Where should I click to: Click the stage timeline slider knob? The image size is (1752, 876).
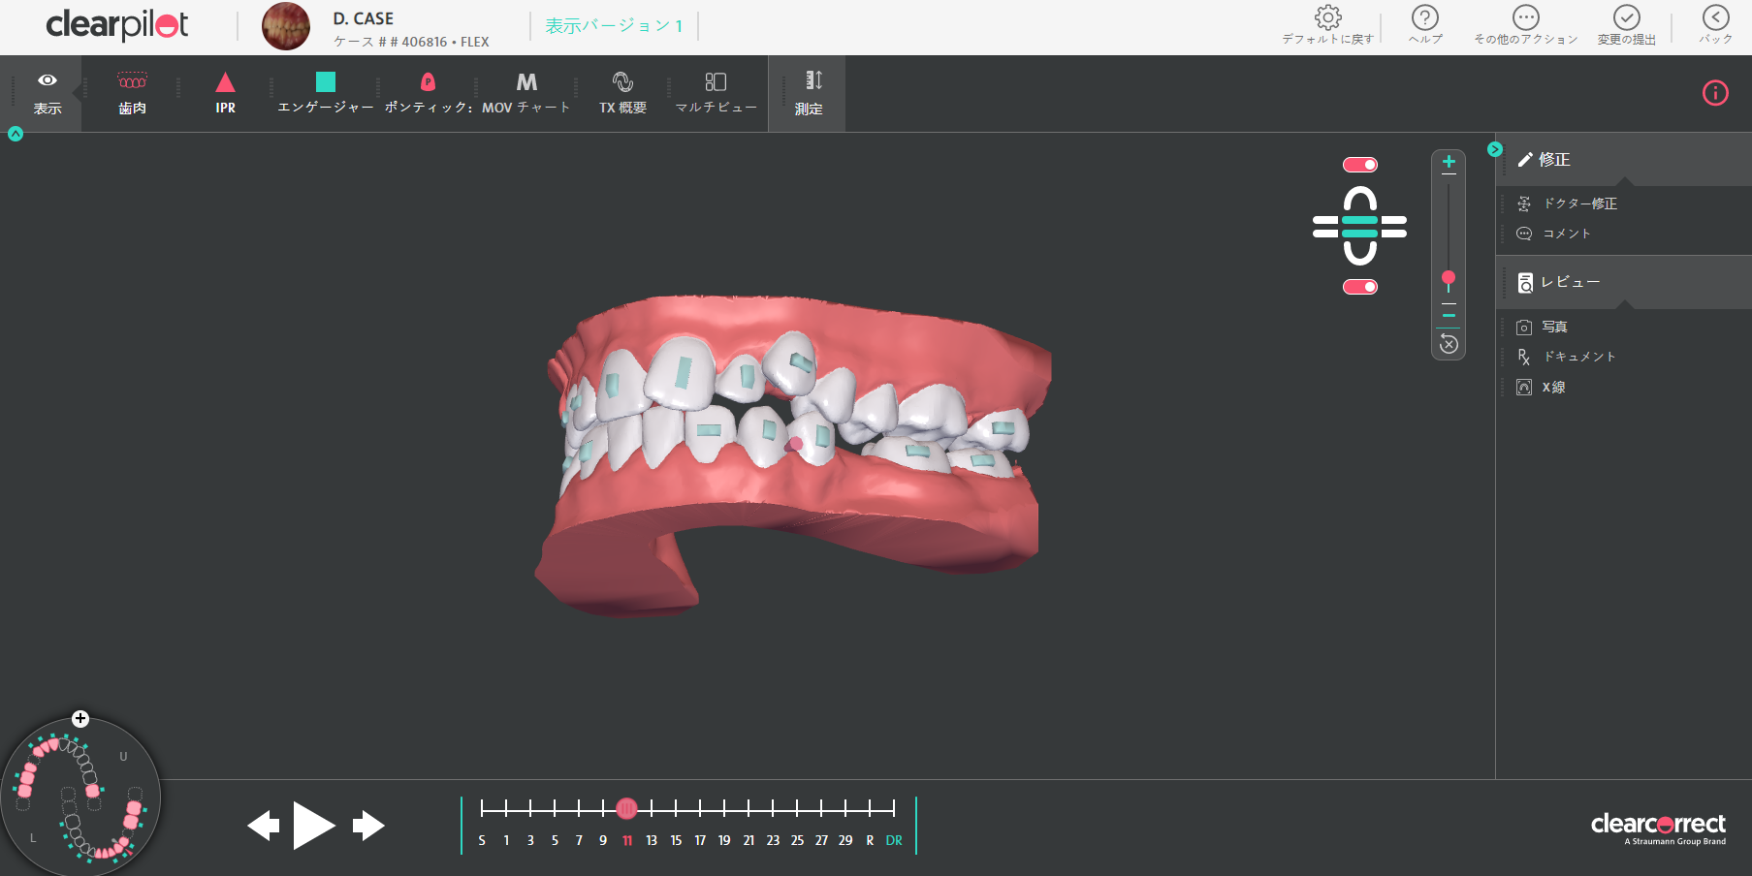(x=626, y=808)
